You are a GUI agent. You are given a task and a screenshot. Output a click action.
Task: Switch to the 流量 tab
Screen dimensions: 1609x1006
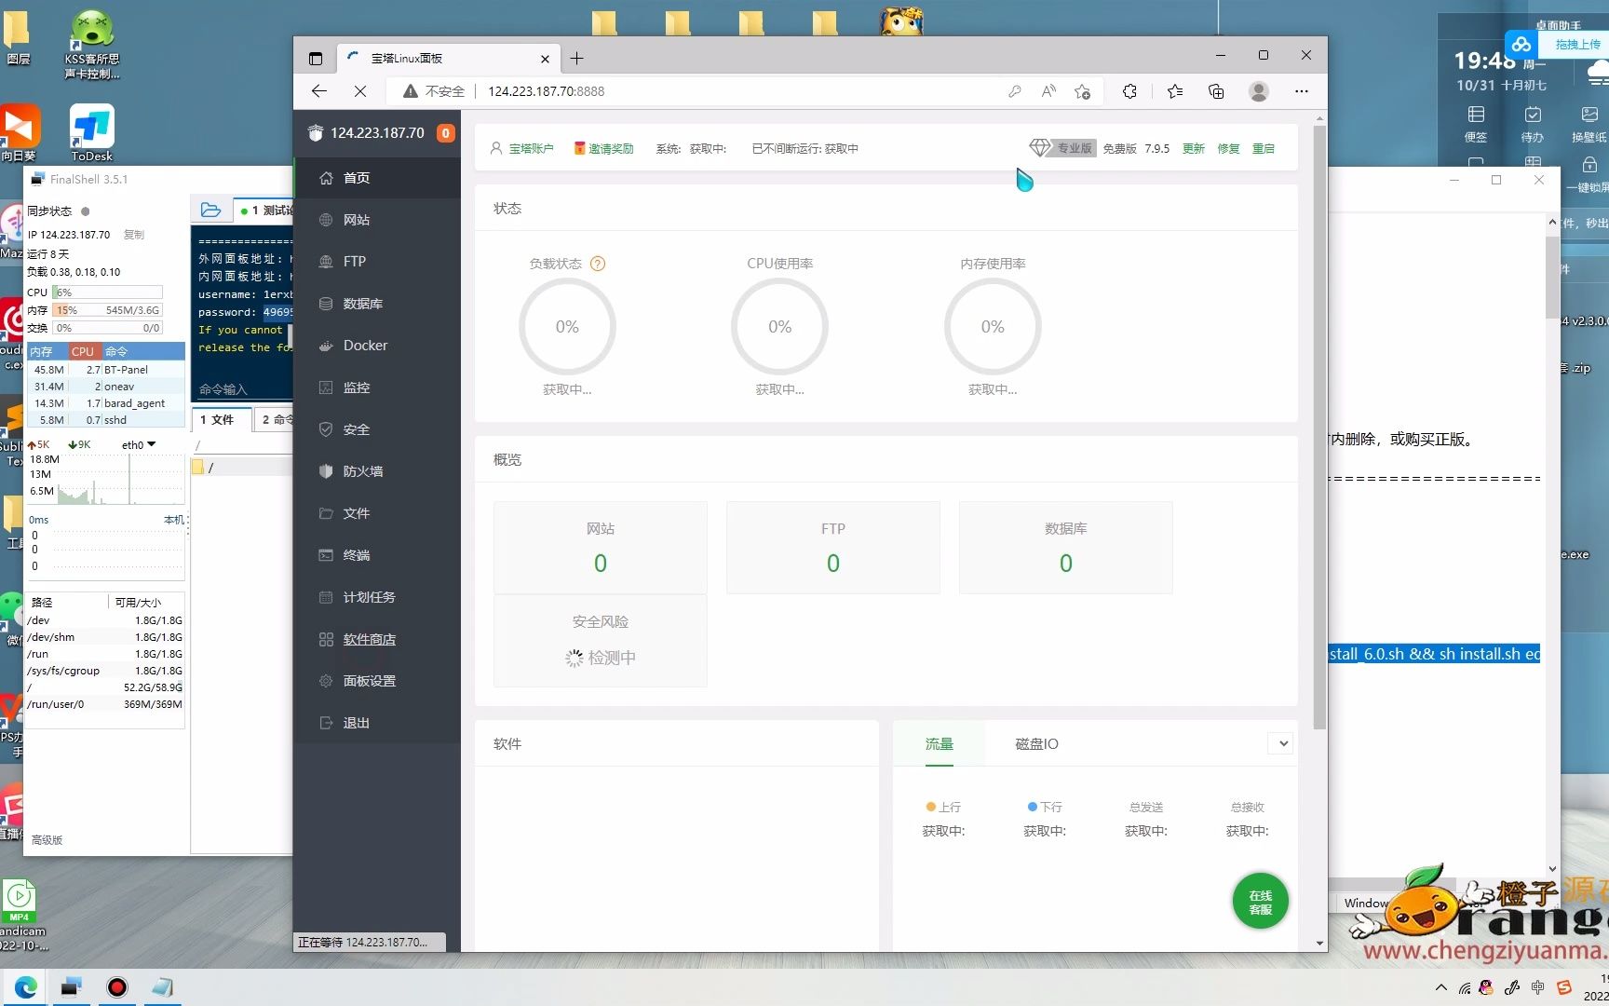[x=939, y=744]
